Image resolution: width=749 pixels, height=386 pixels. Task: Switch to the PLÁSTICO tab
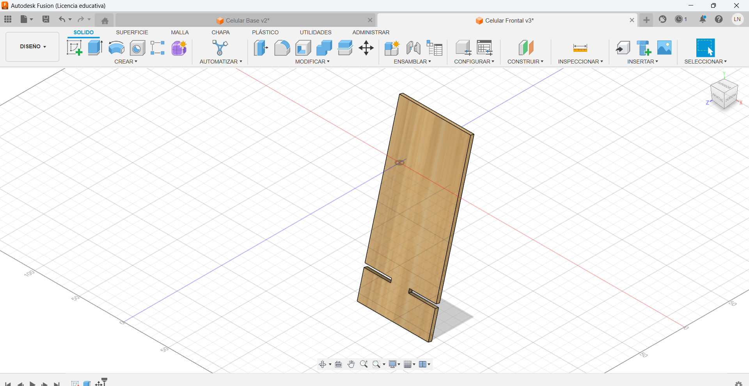(265, 32)
